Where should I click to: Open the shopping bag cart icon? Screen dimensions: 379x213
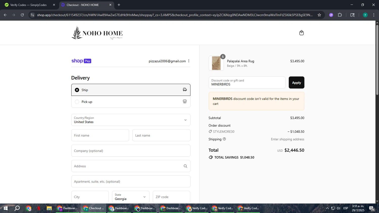pos(301,33)
